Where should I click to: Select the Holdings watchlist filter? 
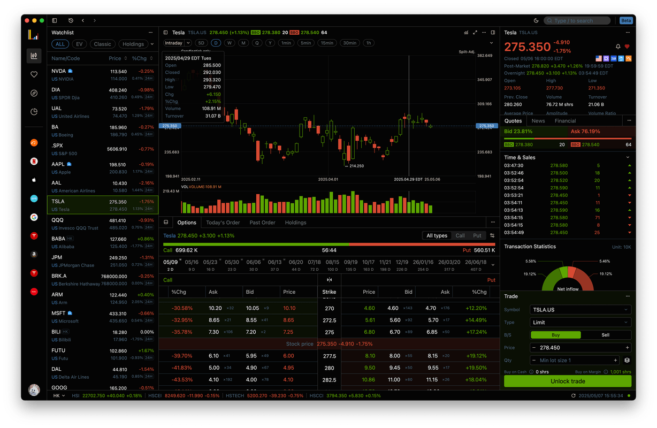[x=133, y=44]
